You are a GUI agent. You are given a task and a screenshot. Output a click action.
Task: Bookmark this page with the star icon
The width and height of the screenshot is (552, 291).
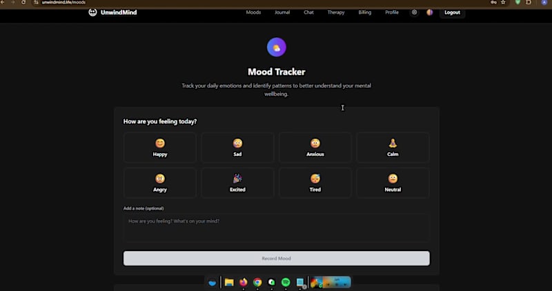pyautogui.click(x=503, y=2)
